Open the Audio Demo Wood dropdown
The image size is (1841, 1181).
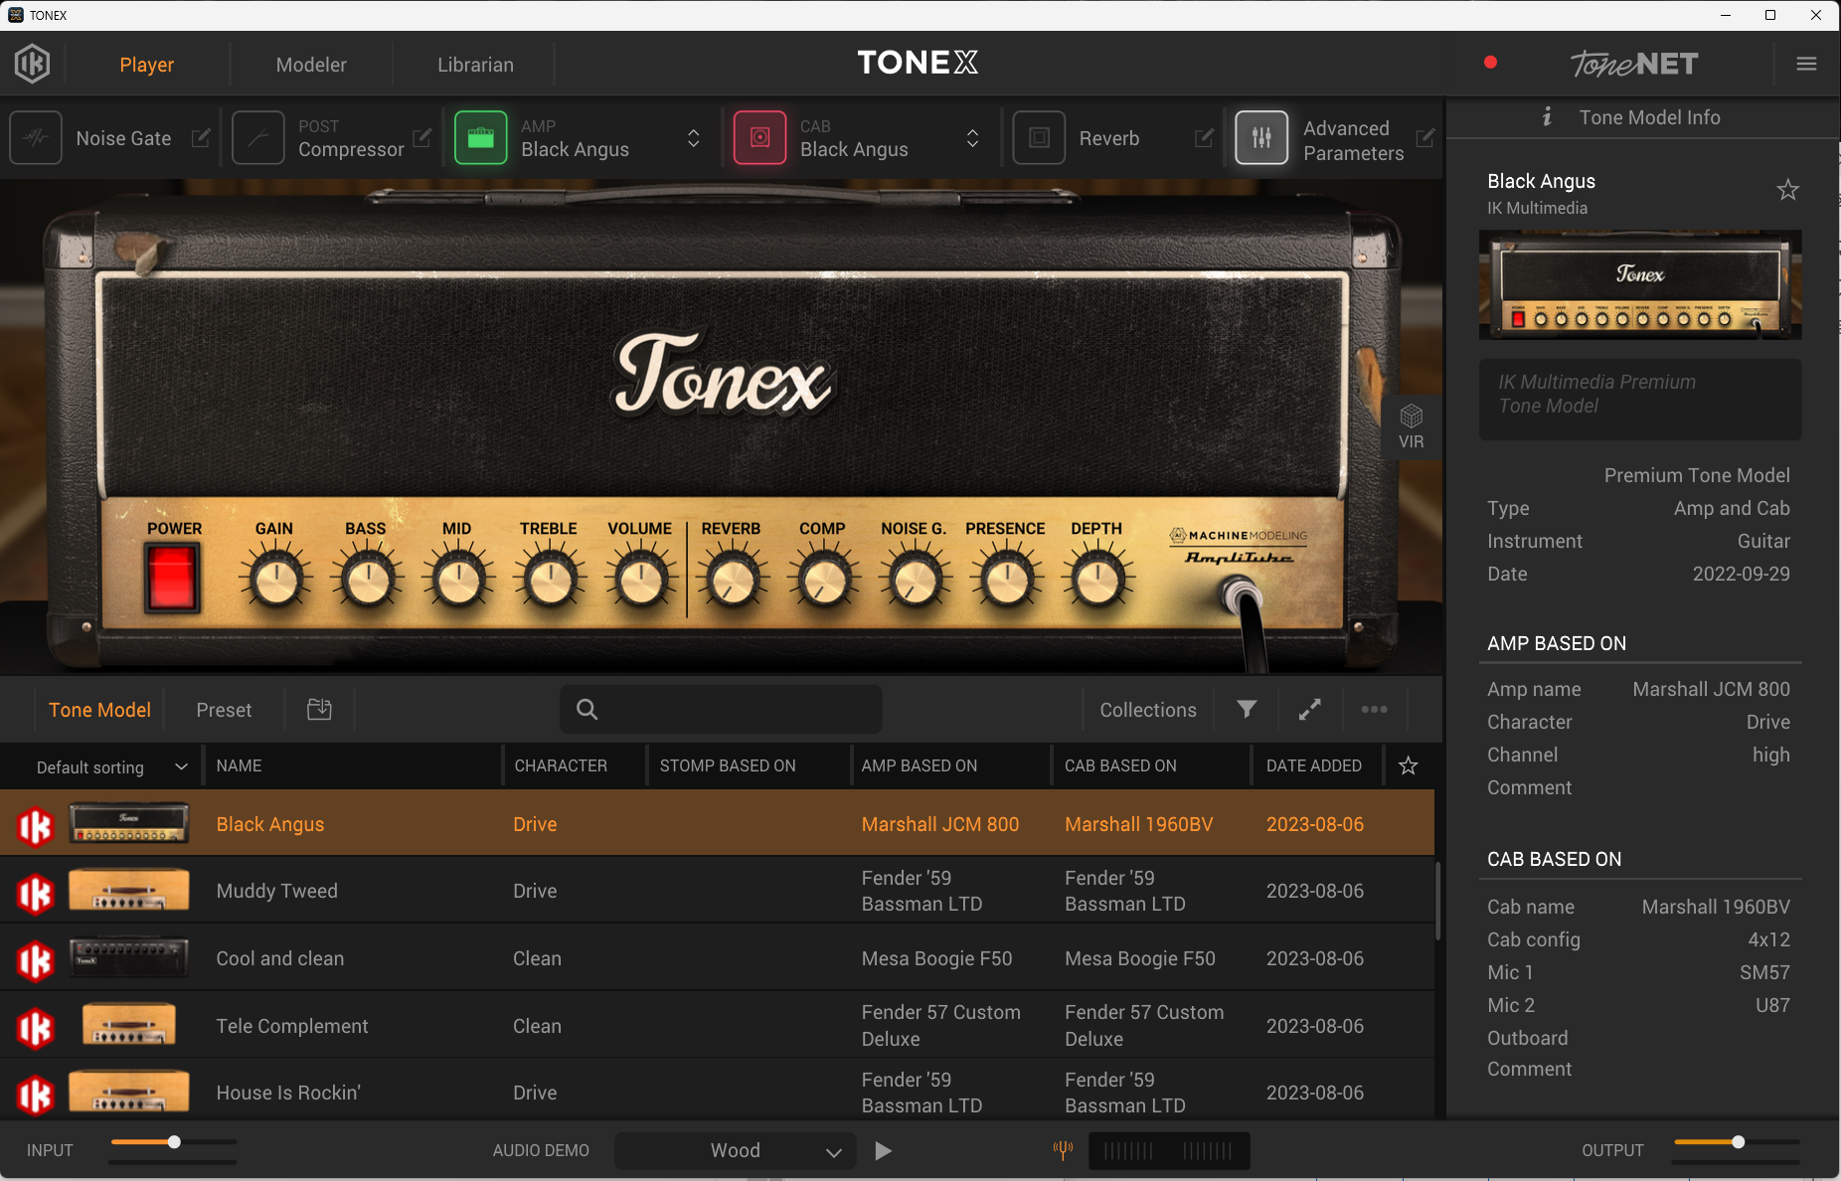(736, 1150)
